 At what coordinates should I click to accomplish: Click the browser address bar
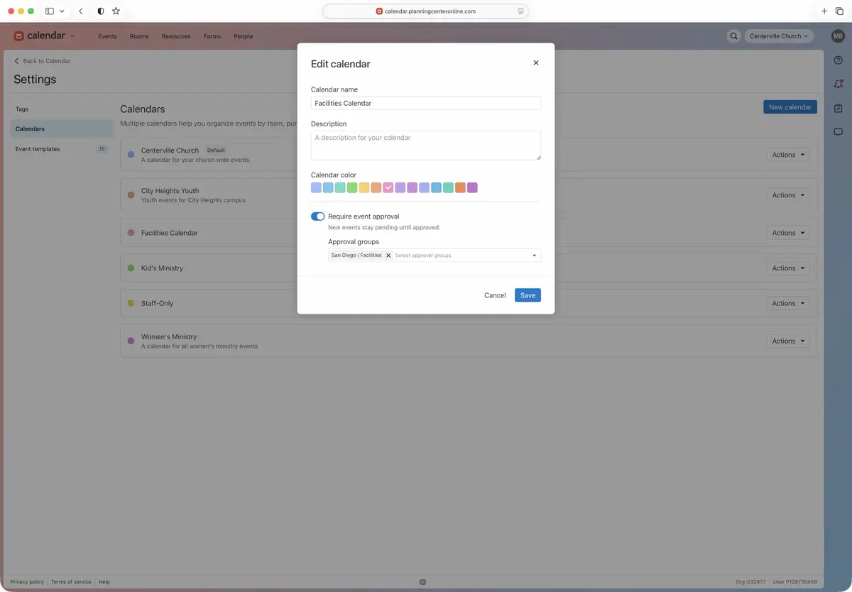coord(426,11)
